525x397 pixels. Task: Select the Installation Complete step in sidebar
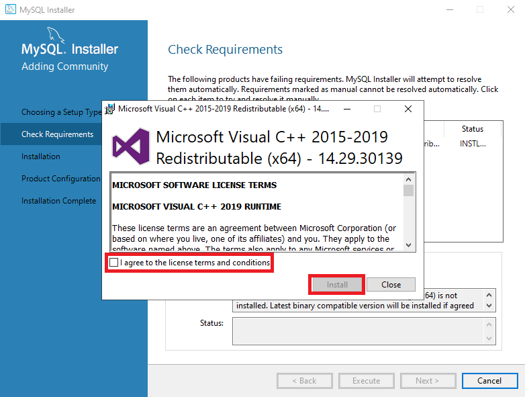58,201
